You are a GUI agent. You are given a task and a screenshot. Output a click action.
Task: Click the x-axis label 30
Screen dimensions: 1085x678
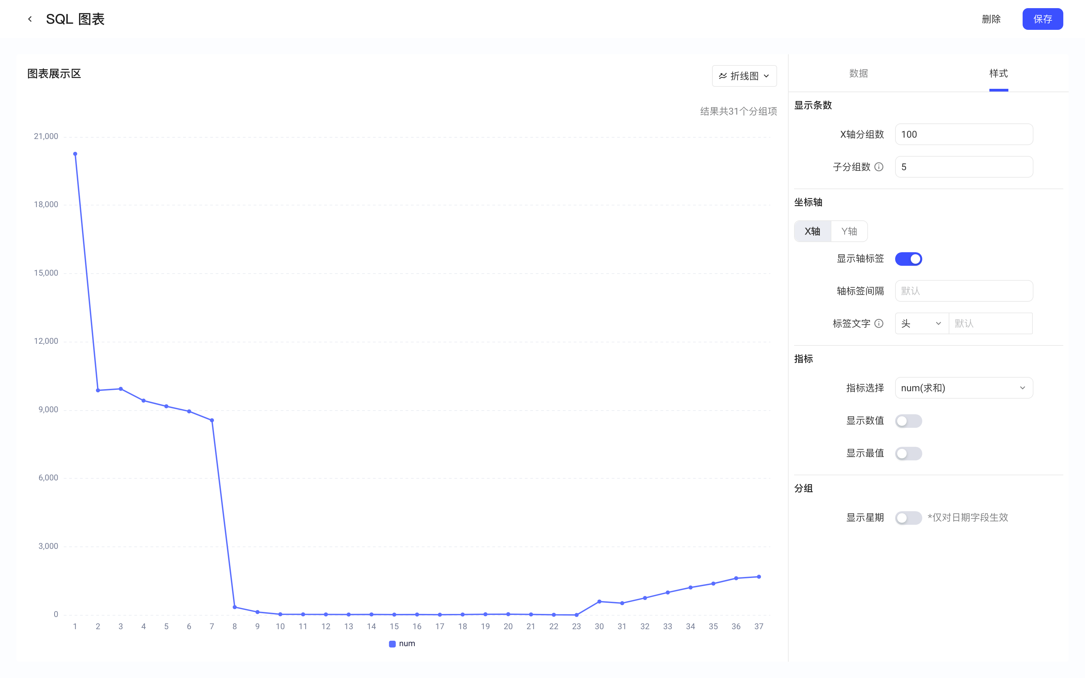point(599,626)
